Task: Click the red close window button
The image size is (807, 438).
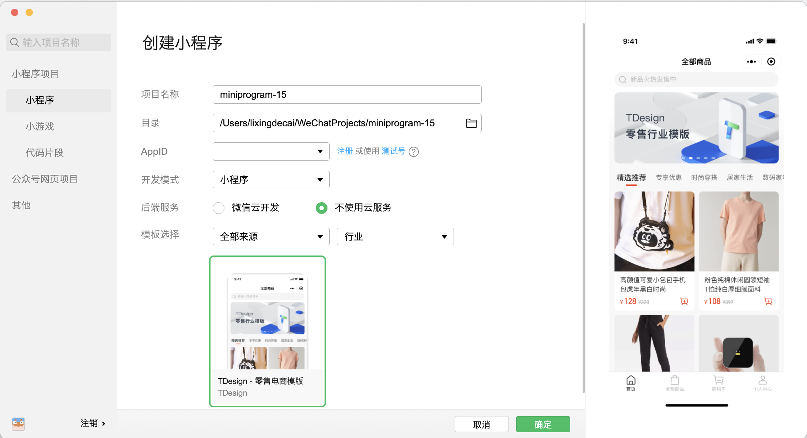Action: coord(15,12)
